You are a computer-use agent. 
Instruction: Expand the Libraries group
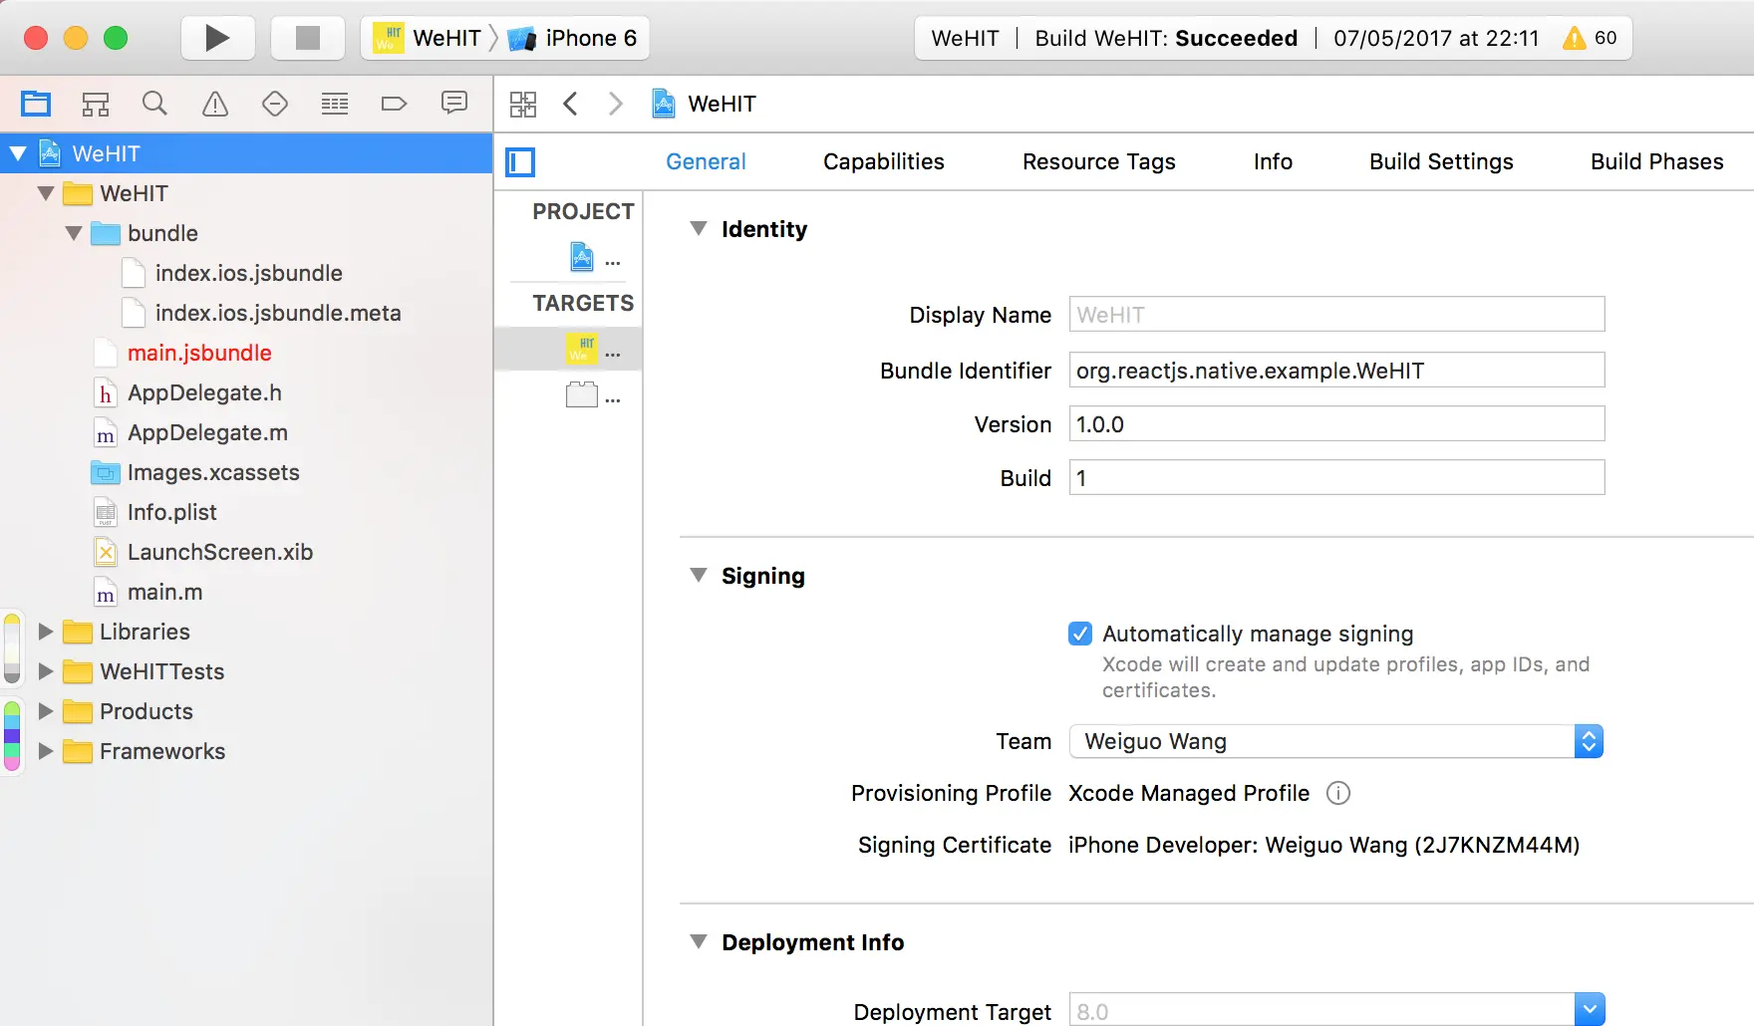click(x=46, y=632)
